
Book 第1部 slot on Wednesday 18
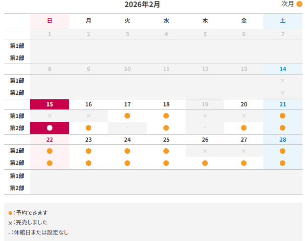pos(166,115)
